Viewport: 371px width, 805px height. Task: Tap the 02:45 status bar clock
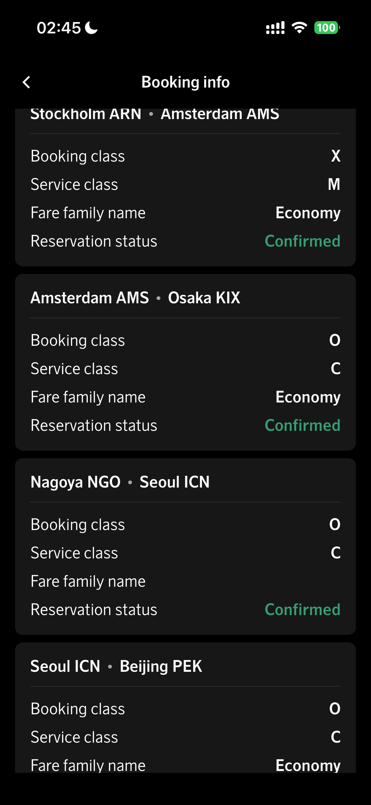[59, 28]
